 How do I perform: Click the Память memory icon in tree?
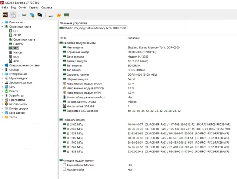10,44
